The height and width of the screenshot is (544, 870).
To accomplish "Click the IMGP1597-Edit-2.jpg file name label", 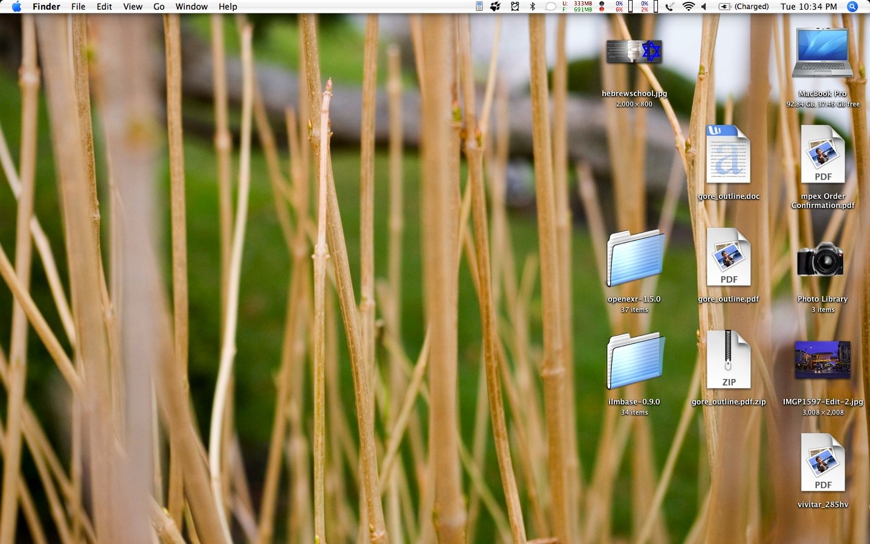I will tap(823, 402).
